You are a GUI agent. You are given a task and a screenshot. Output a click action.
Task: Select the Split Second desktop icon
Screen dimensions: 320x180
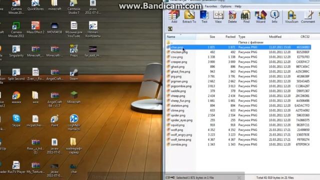16,74
